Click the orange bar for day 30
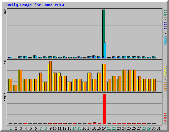Image resolution: width=169 pixels, height=132 pixels. [154, 85]
